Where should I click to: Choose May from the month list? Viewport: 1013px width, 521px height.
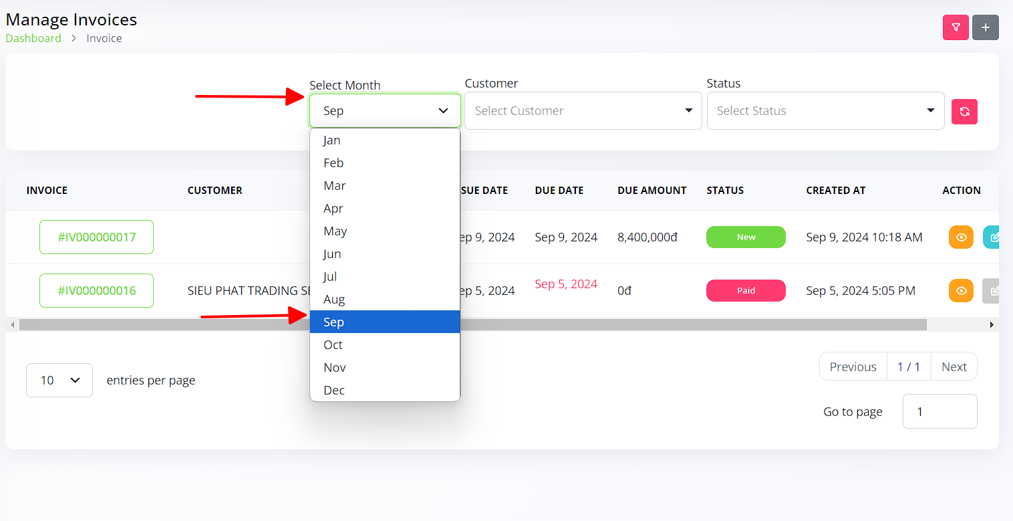(385, 231)
